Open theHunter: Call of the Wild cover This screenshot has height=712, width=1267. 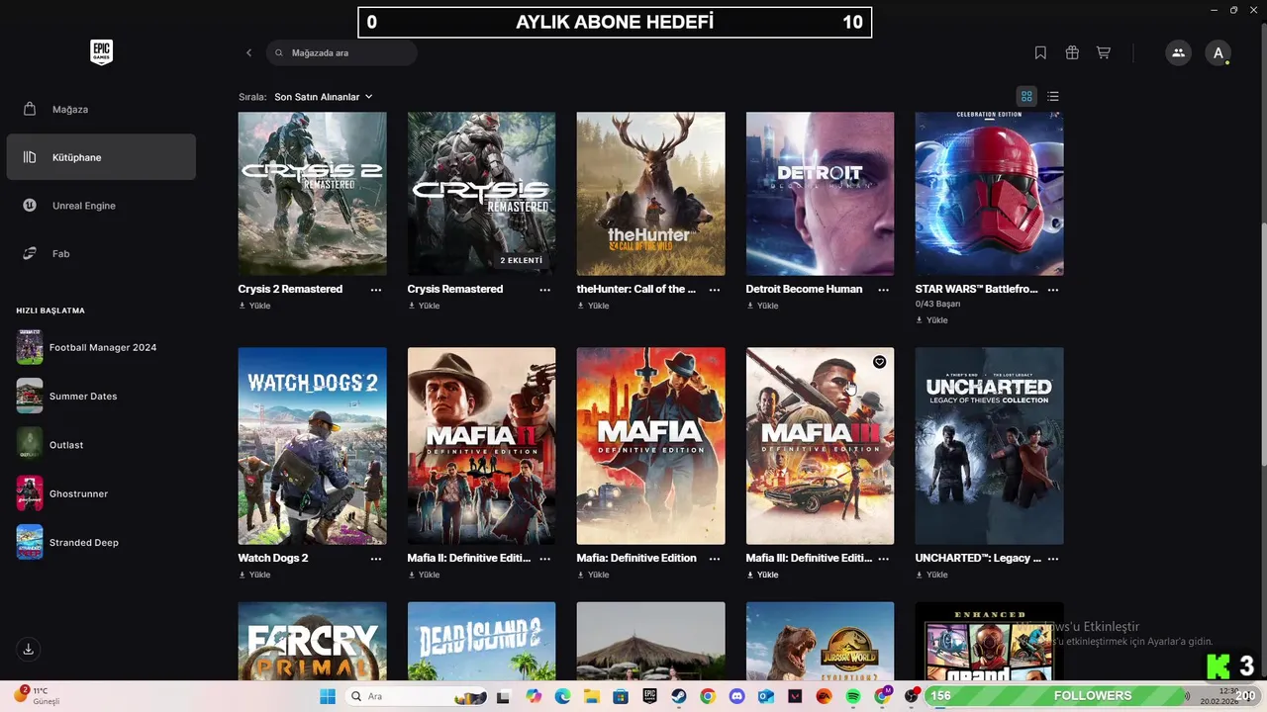coord(651,194)
